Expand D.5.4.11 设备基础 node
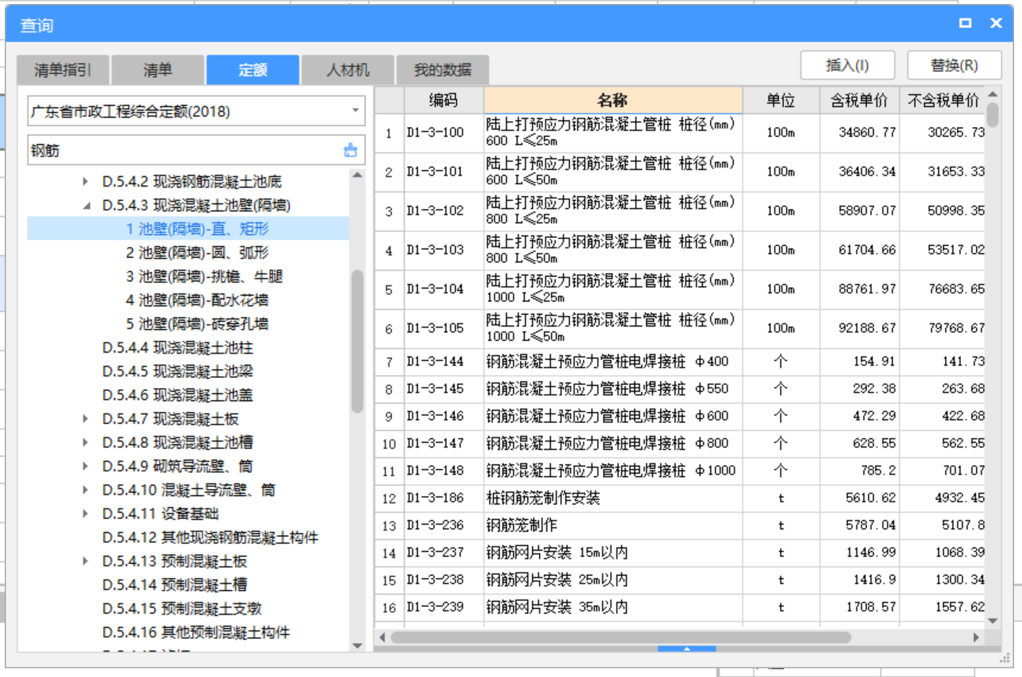The height and width of the screenshot is (677, 1022). tap(86, 514)
